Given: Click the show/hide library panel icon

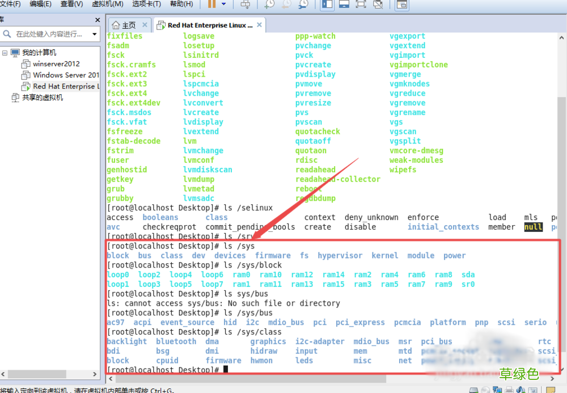Looking at the screenshot, I should [x=327, y=5].
